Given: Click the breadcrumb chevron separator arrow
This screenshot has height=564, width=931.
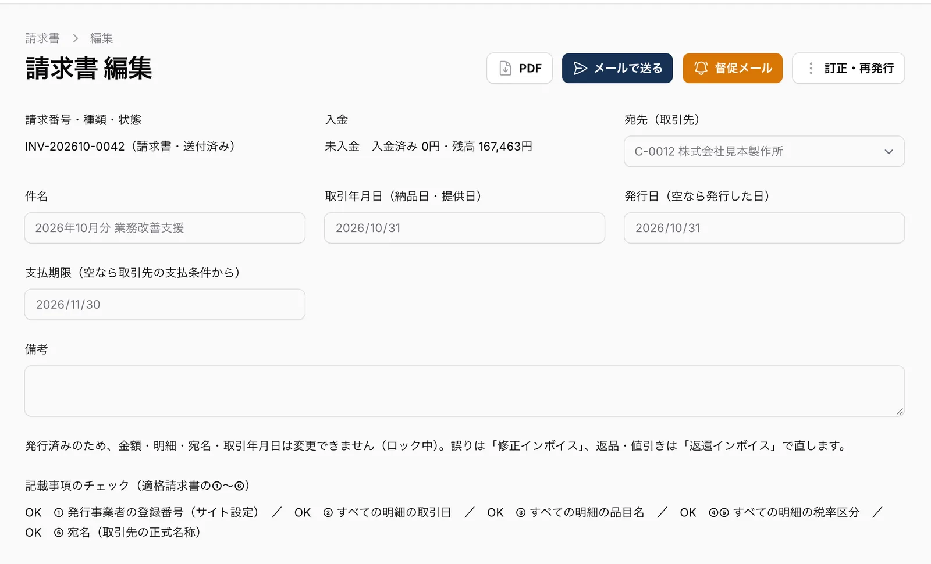Looking at the screenshot, I should tap(75, 38).
